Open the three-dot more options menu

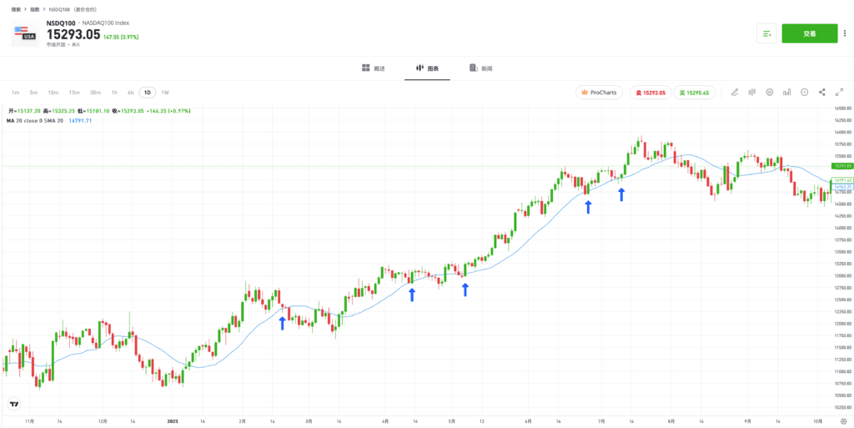[x=844, y=33]
